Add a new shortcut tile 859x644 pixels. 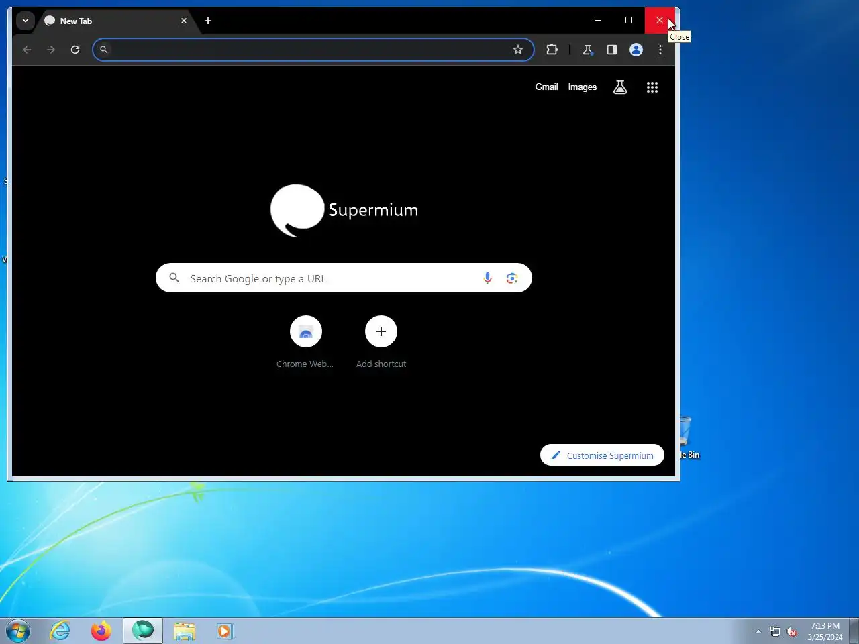click(381, 342)
